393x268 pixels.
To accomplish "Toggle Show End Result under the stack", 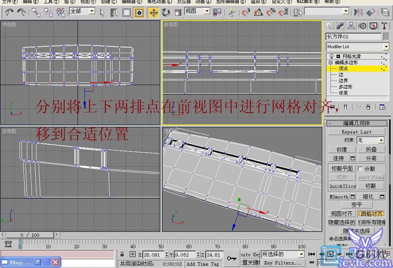I will [345, 107].
